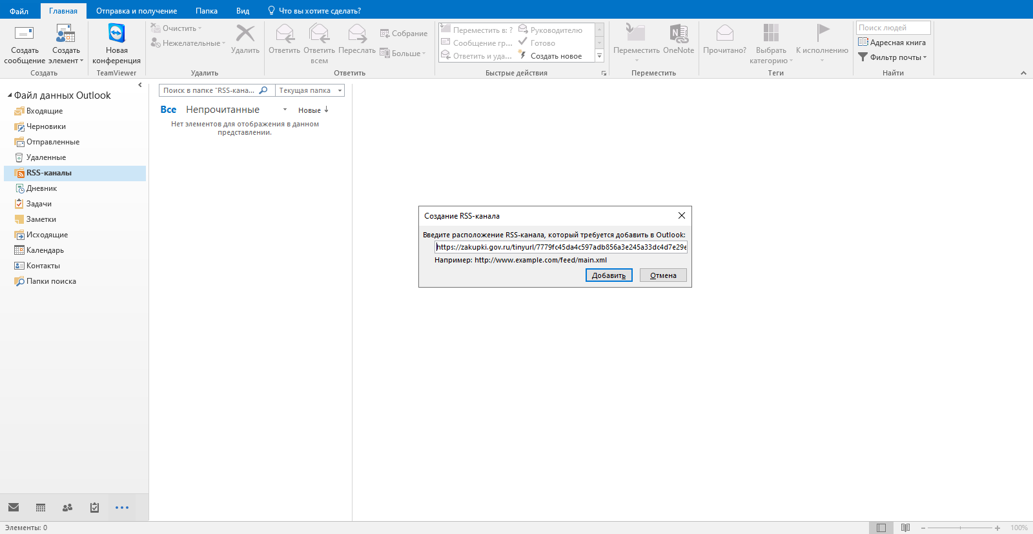
Task: Open more navigation options (three dots)
Action: click(122, 508)
